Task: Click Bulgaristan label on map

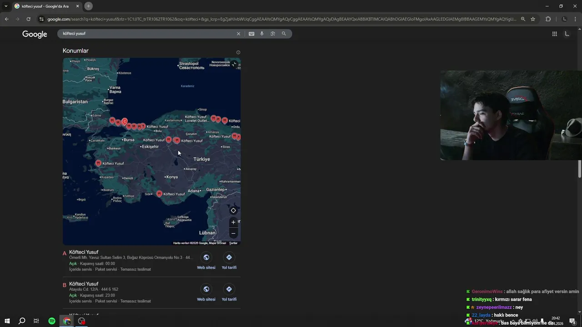Action: 75,102
